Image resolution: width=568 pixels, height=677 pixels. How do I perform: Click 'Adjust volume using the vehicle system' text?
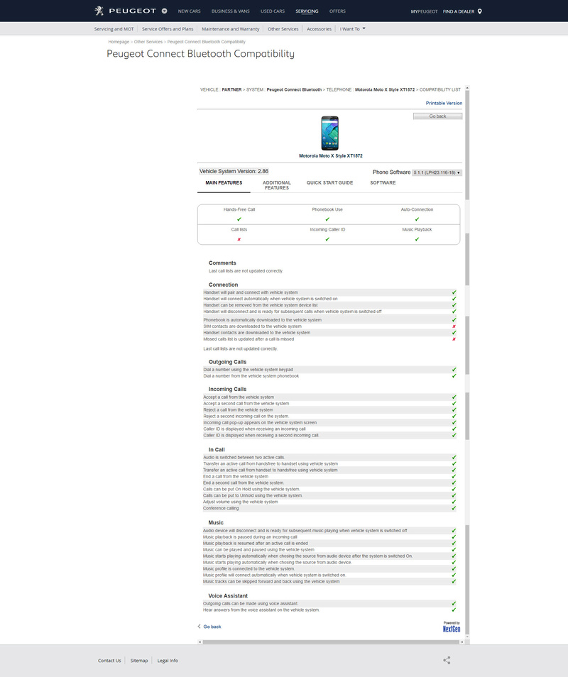tap(241, 502)
